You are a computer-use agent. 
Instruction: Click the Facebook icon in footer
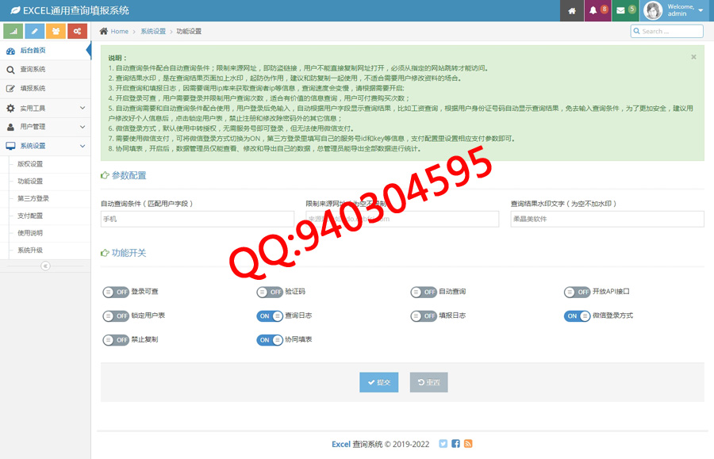click(x=455, y=444)
